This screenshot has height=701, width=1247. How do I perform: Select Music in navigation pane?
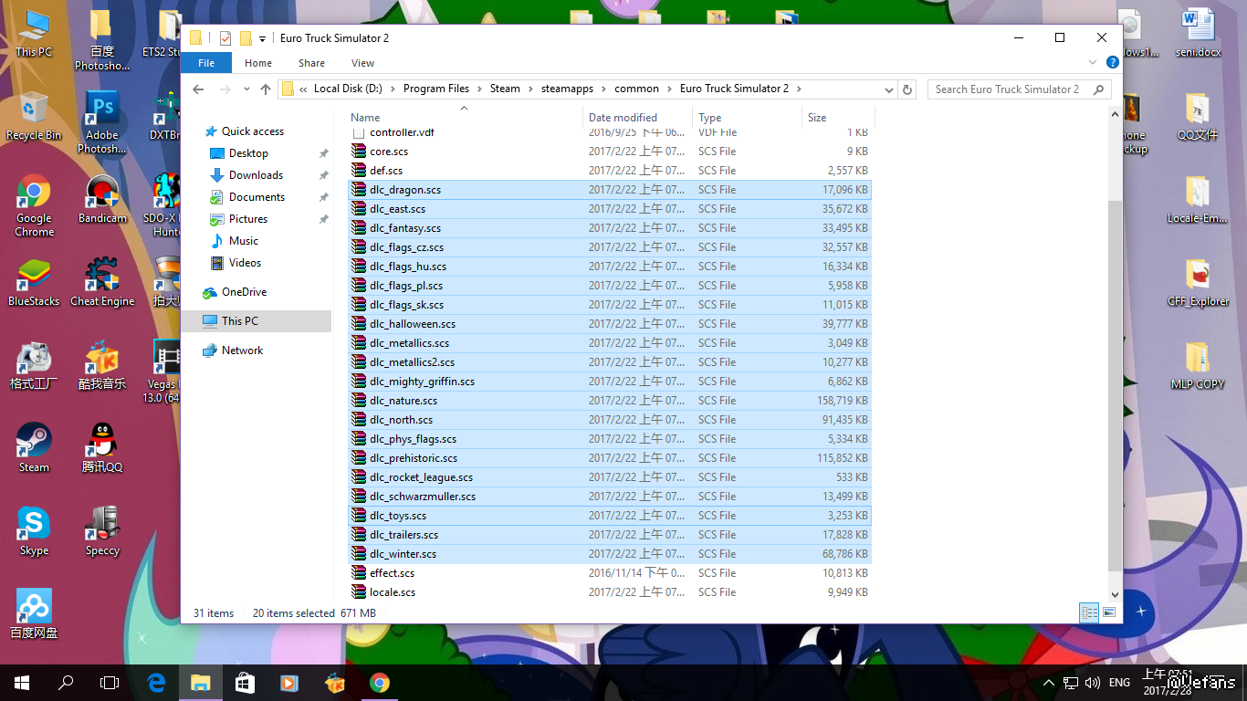click(244, 241)
